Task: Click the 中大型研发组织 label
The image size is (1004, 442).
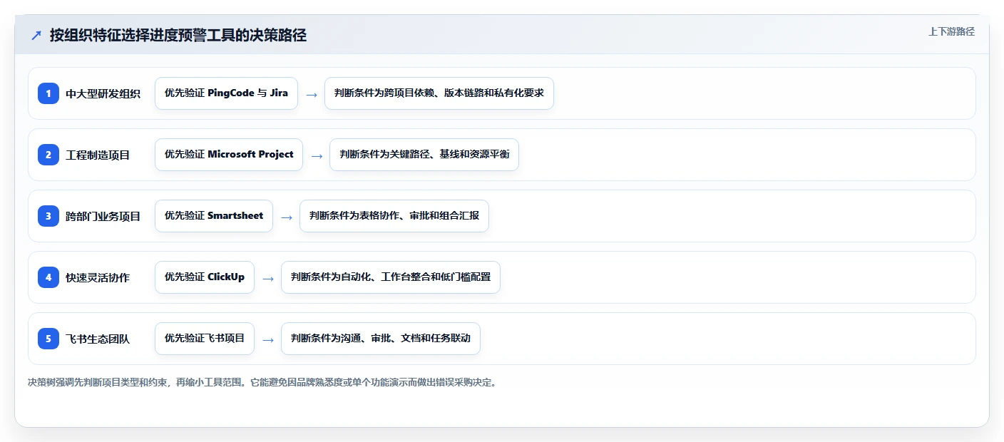Action: point(103,93)
